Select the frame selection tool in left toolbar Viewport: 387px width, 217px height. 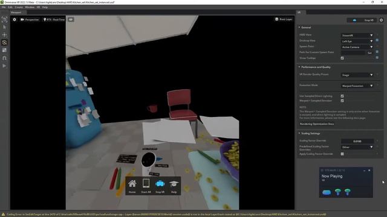pyautogui.click(x=4, y=19)
